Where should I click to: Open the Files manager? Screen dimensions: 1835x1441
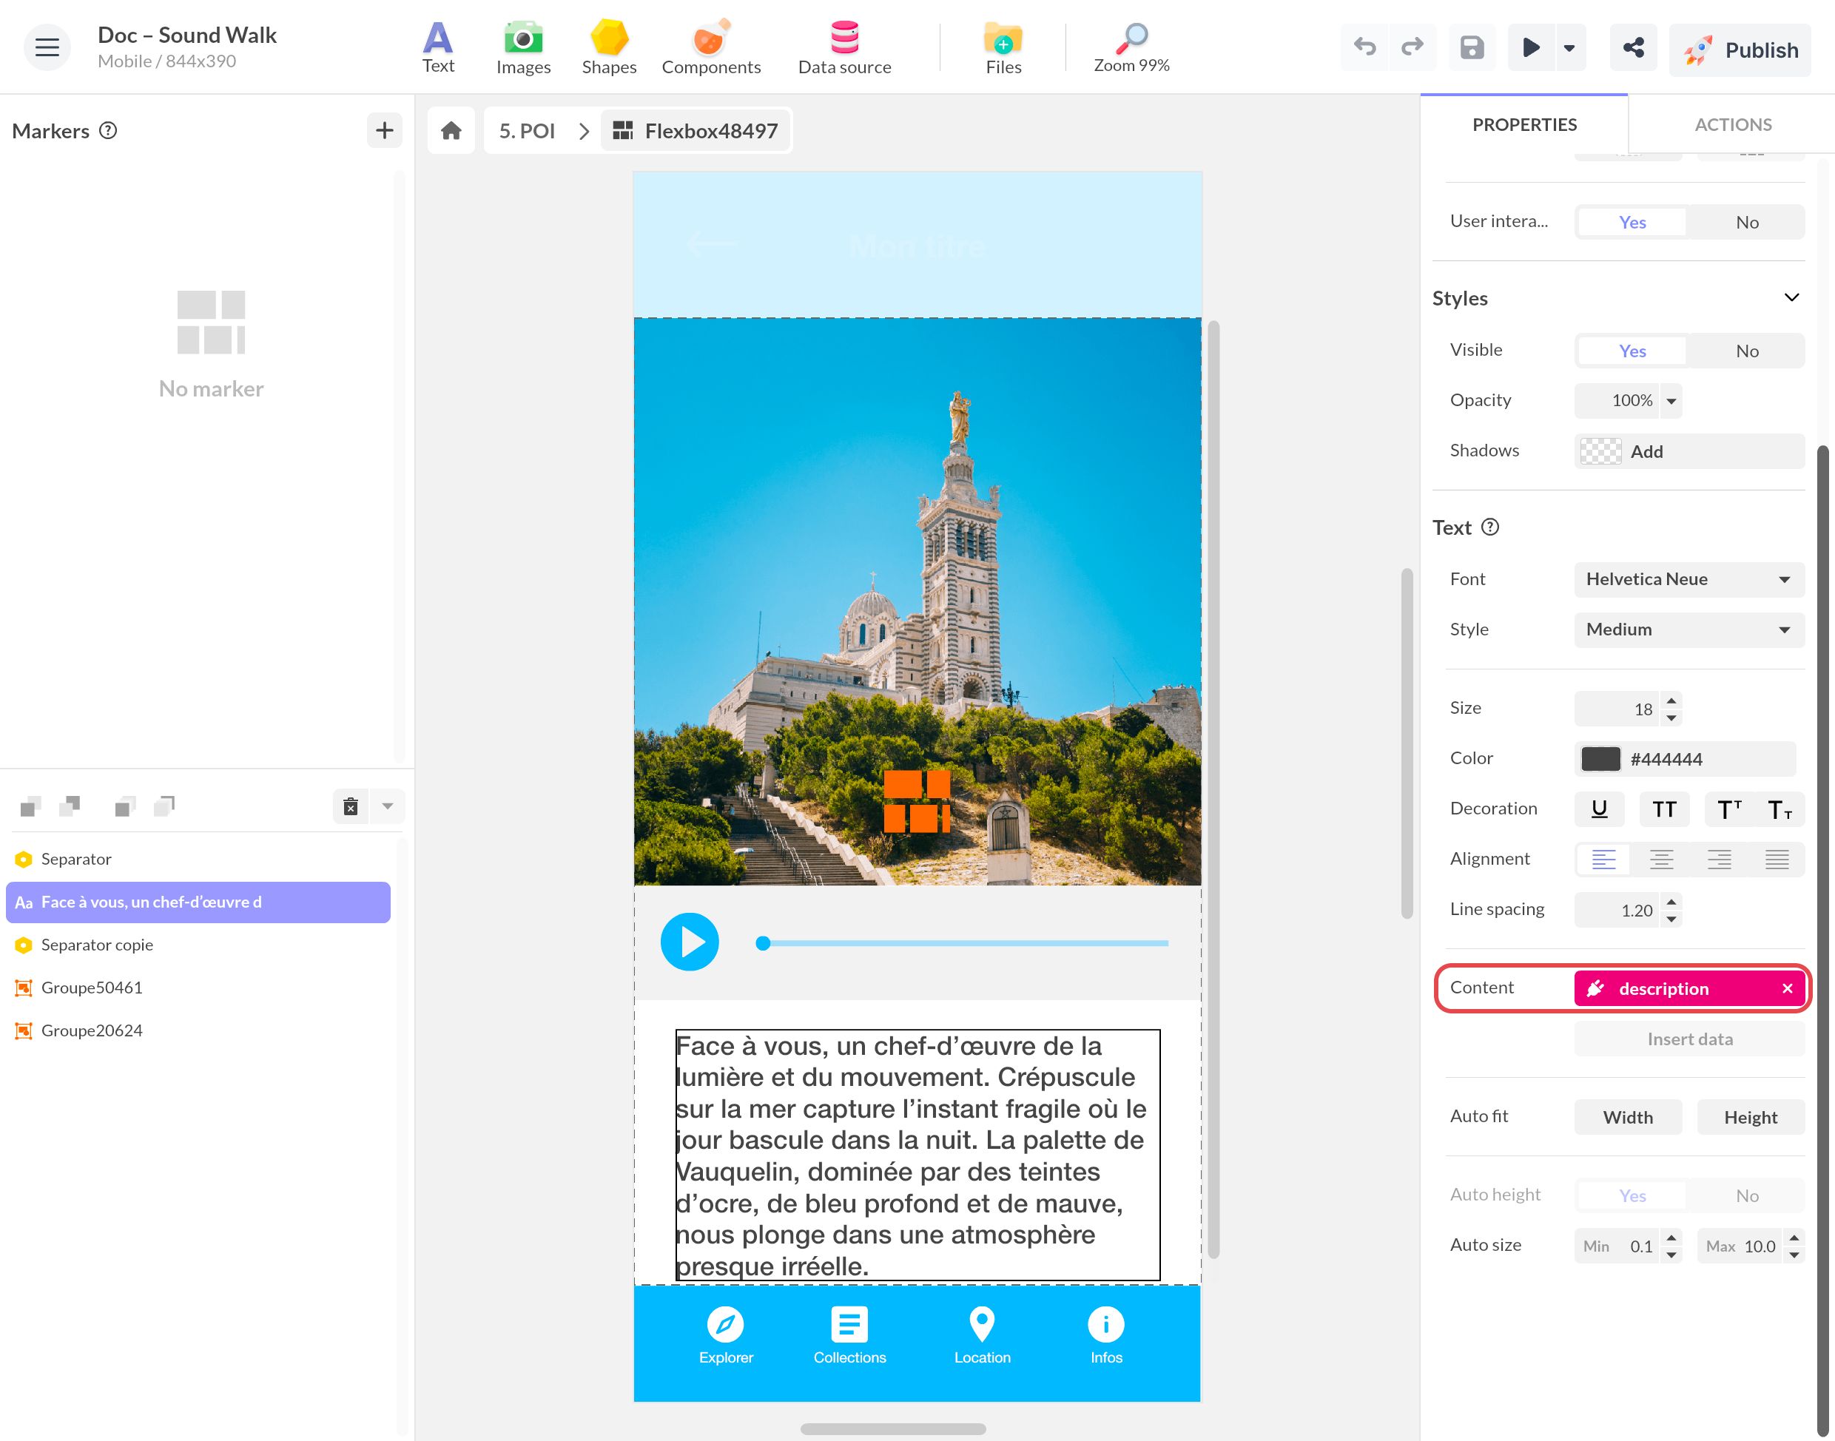pyautogui.click(x=1003, y=47)
